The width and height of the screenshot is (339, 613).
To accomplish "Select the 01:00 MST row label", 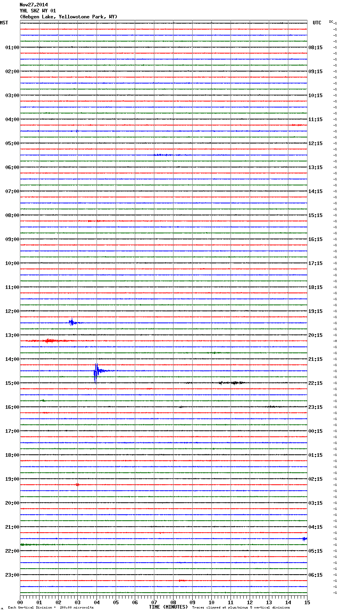I will [12, 48].
